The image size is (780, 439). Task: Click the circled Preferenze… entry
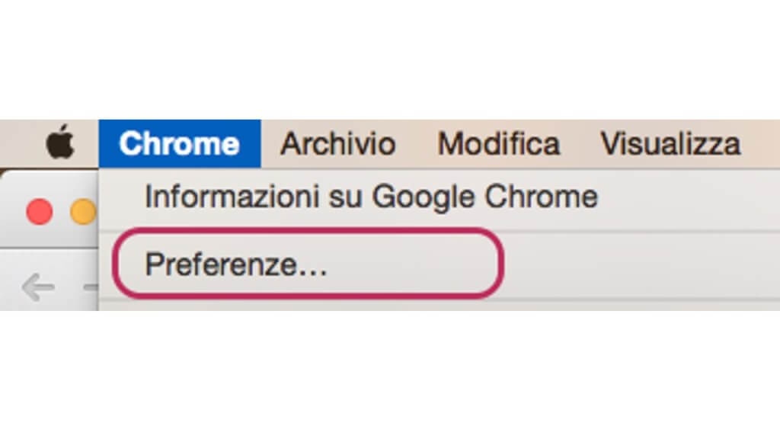click(308, 263)
